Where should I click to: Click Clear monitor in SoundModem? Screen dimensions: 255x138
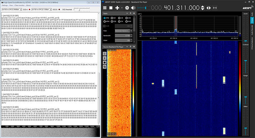click(19, 5)
